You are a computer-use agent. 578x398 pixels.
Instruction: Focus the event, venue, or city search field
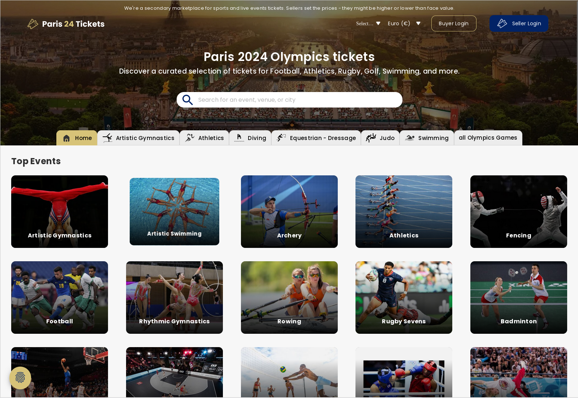click(289, 100)
